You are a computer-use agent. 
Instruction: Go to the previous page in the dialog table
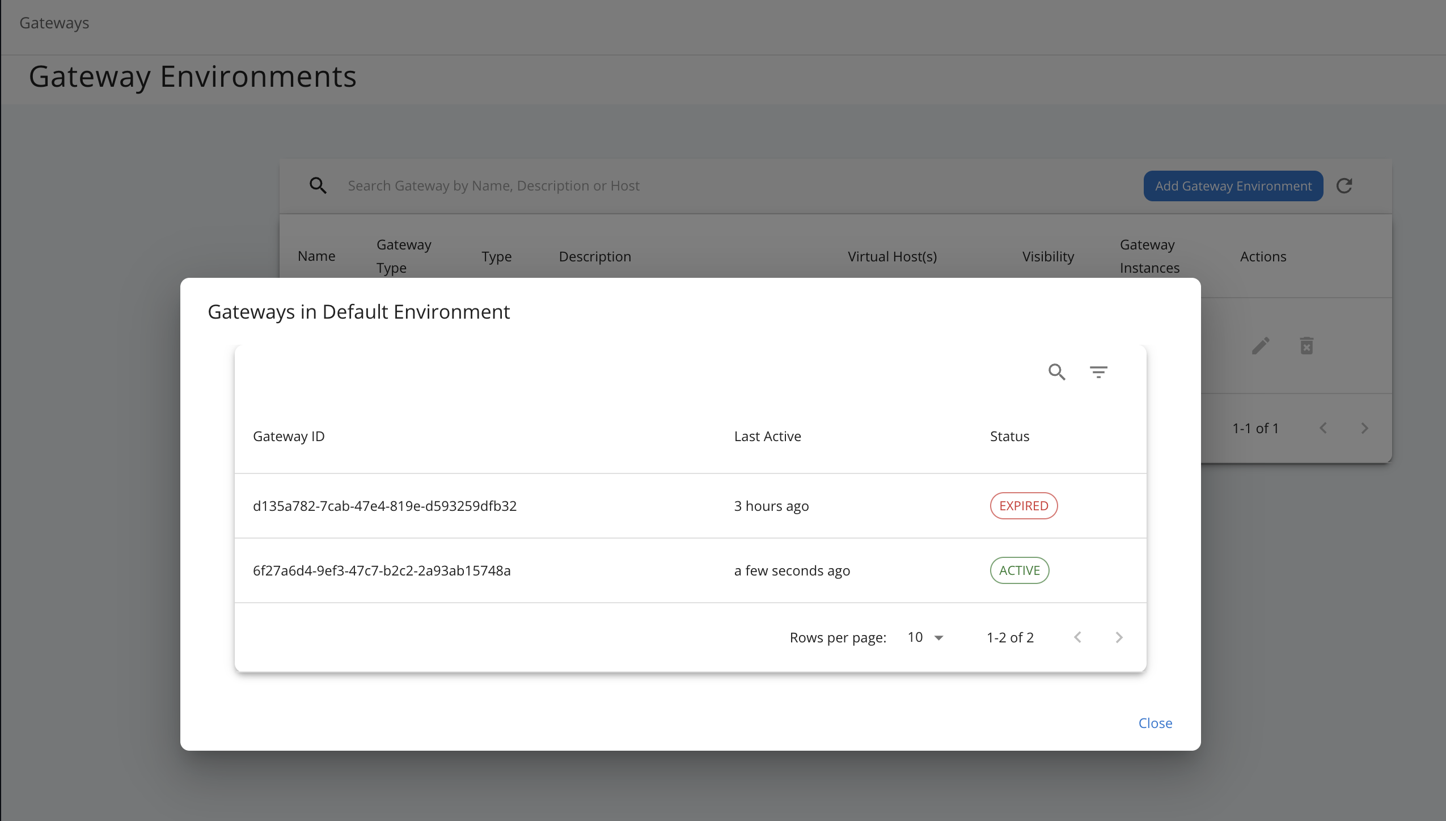pos(1077,637)
